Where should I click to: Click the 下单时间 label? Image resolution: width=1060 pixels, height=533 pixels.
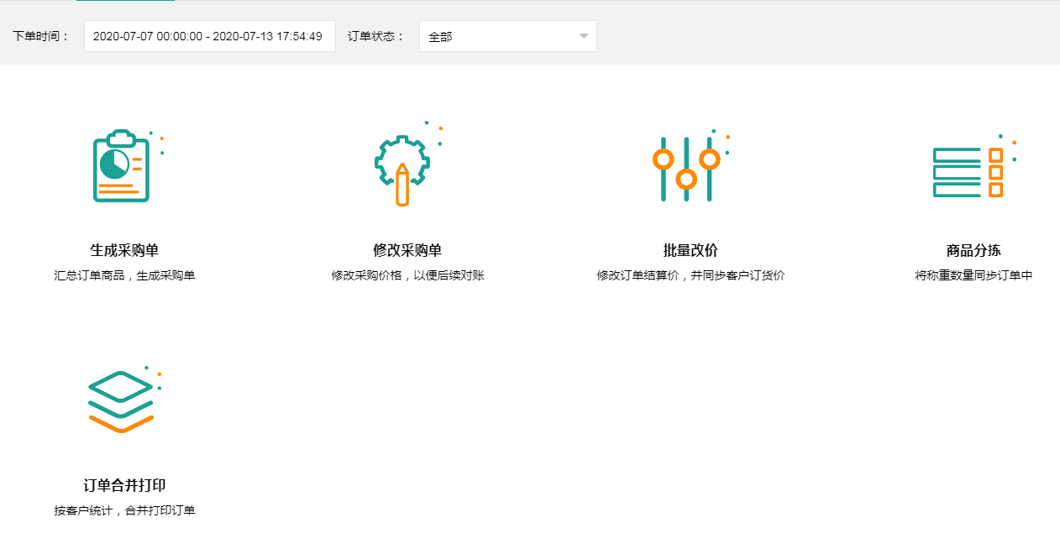(x=41, y=37)
